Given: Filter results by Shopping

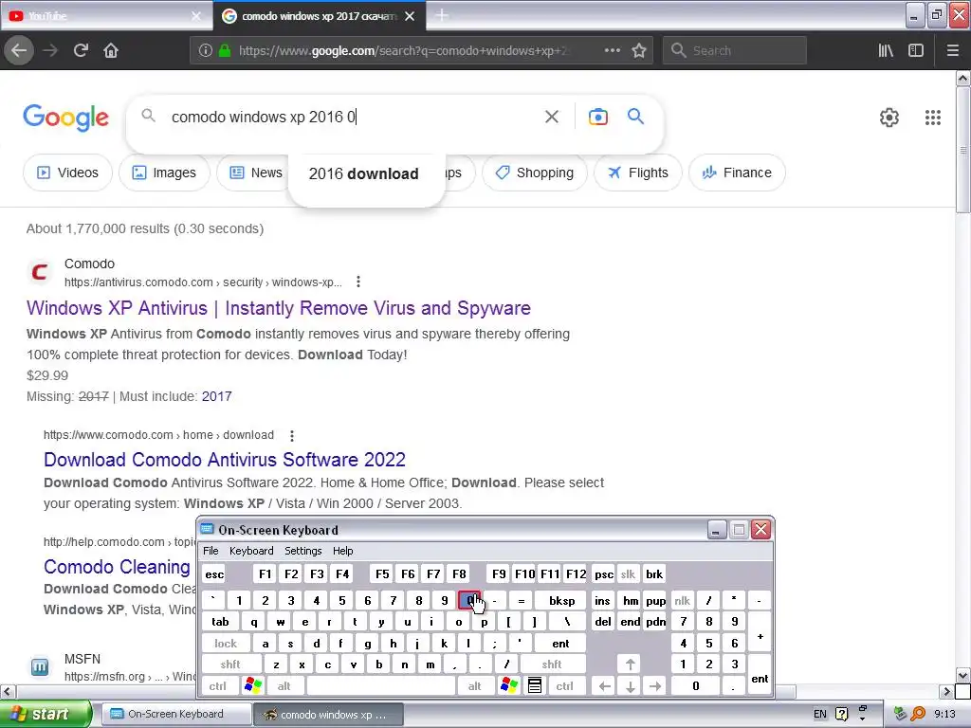Looking at the screenshot, I should (535, 173).
